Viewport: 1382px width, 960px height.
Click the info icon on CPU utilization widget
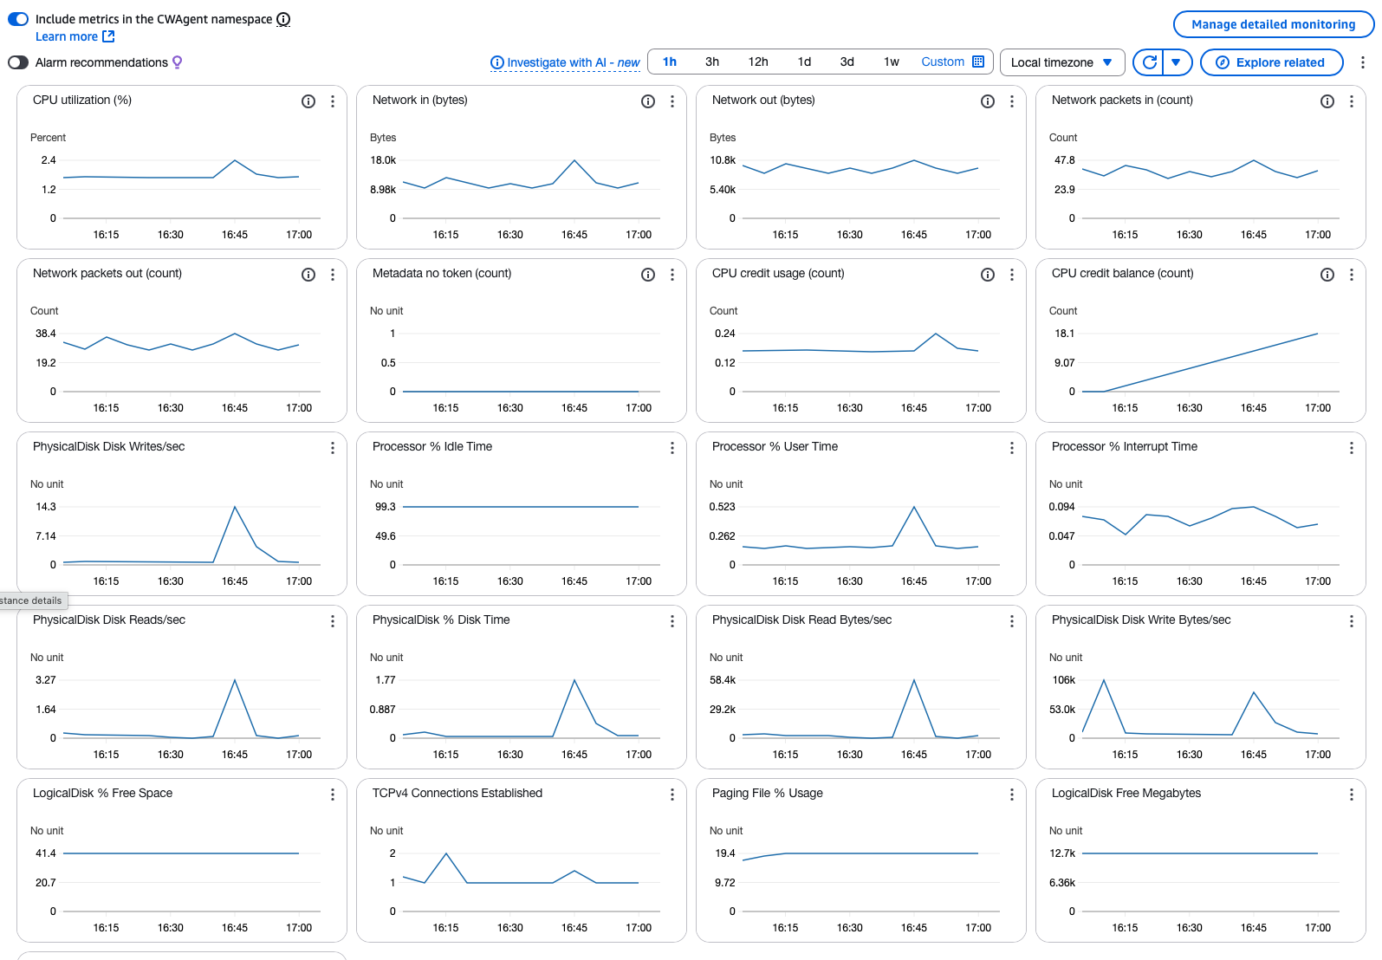308,101
